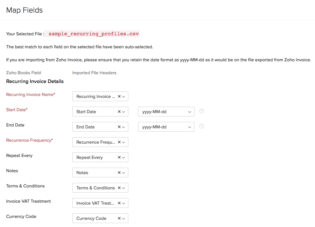The height and width of the screenshot is (227, 315).
Task: Expand the Recurrence Frequency header dropdown
Action: point(124,142)
